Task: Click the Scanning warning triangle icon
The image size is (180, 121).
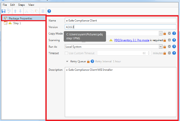Action: click(x=111, y=40)
